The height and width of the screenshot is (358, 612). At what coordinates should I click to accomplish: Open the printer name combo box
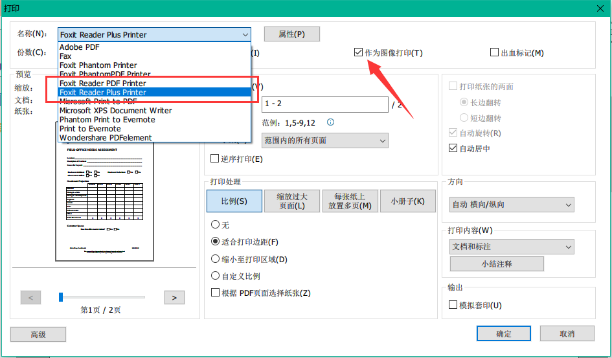pyautogui.click(x=154, y=34)
